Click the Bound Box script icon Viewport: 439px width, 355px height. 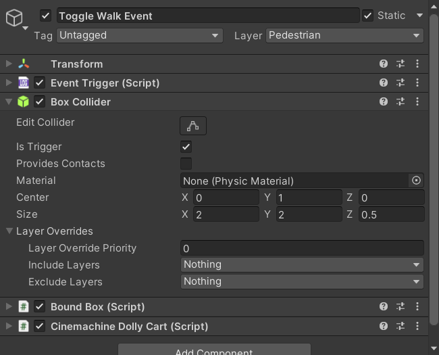point(24,306)
